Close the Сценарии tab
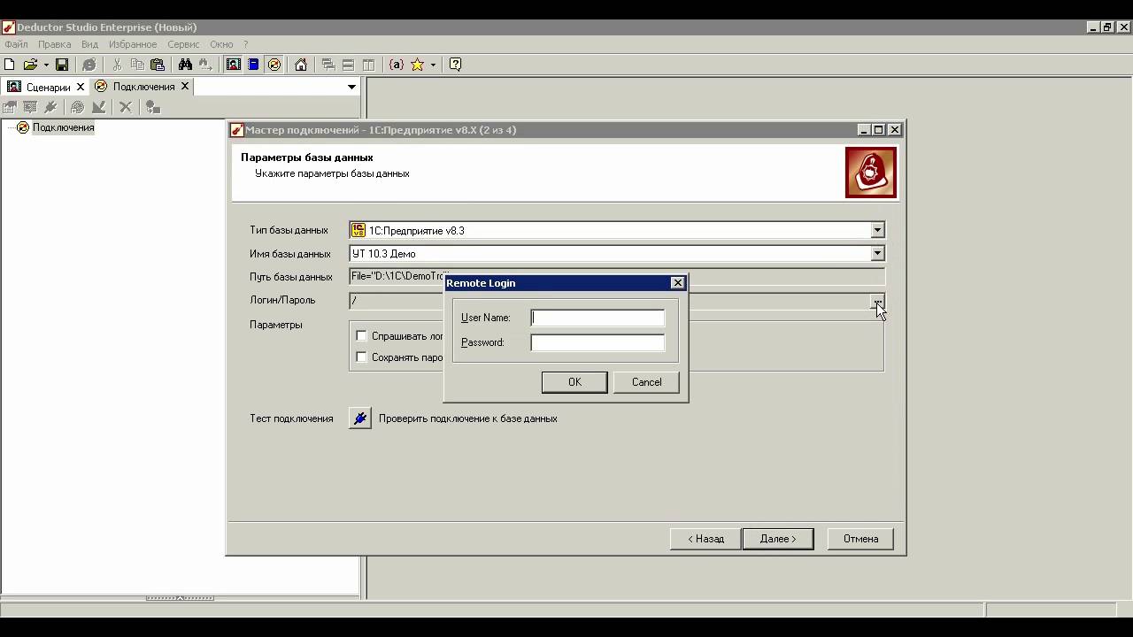This screenshot has width=1133, height=637. (81, 87)
